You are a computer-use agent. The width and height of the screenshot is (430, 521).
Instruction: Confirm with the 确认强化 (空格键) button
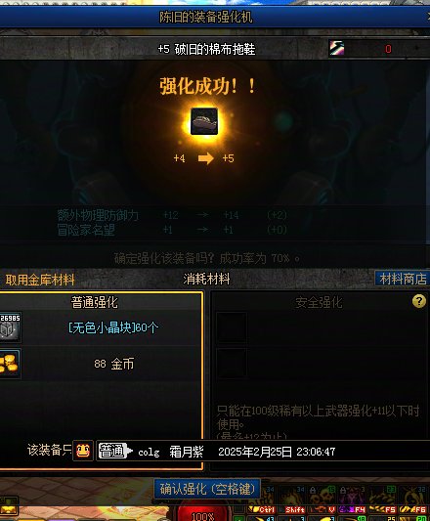tap(207, 489)
